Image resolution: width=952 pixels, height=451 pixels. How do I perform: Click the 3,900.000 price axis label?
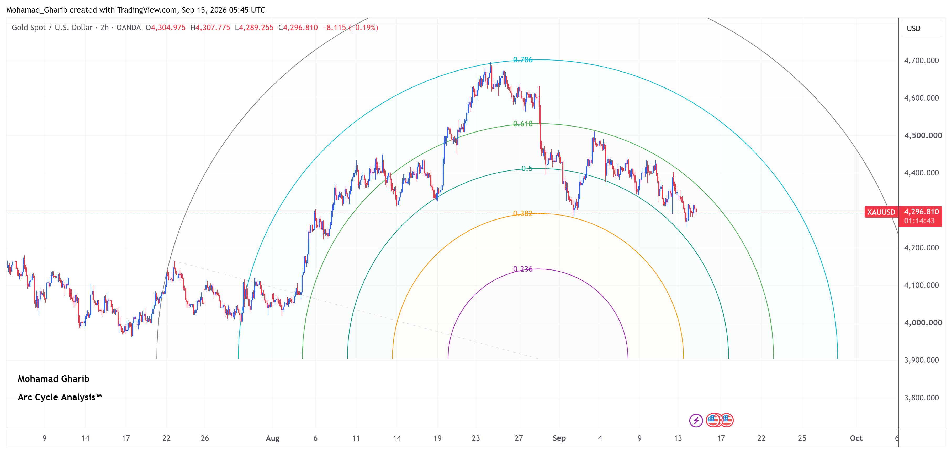point(921,360)
